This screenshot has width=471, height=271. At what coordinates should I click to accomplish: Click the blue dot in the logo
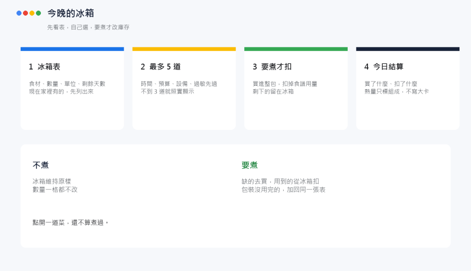(x=19, y=13)
